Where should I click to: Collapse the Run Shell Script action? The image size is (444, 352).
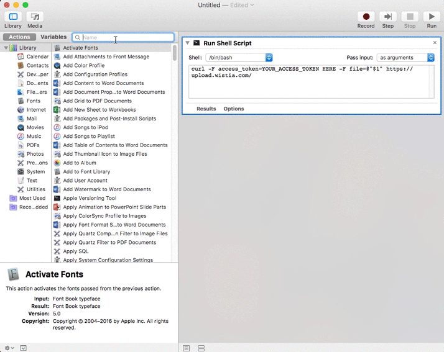(187, 43)
